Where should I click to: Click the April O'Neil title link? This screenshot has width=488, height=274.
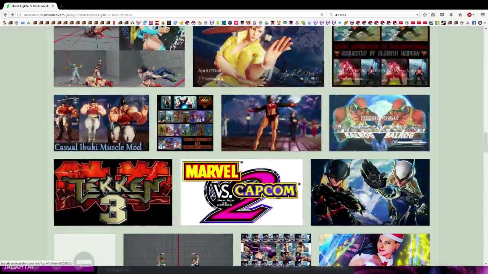(209, 71)
